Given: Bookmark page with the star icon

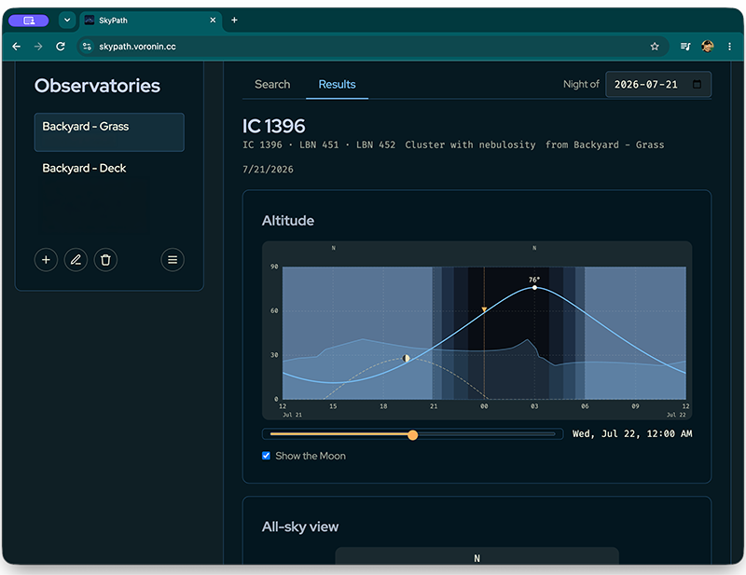Looking at the screenshot, I should click(x=655, y=47).
